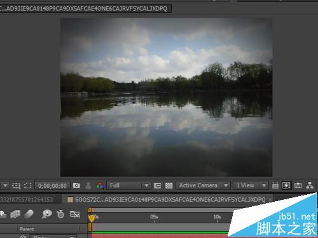This screenshot has height=238, width=318.
Task: Open the RGB channel and color management icon
Action: 100,185
